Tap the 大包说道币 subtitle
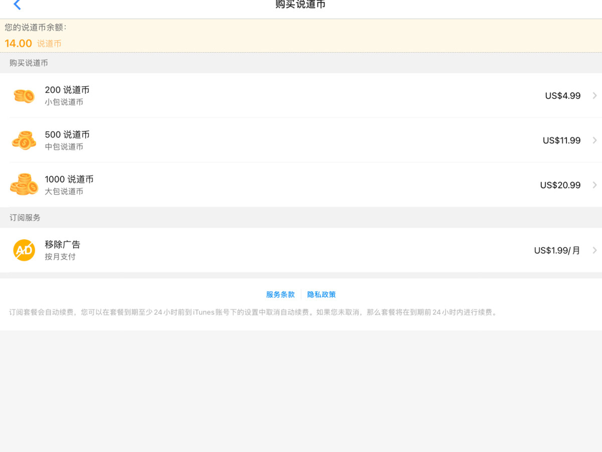The height and width of the screenshot is (452, 602). [64, 191]
